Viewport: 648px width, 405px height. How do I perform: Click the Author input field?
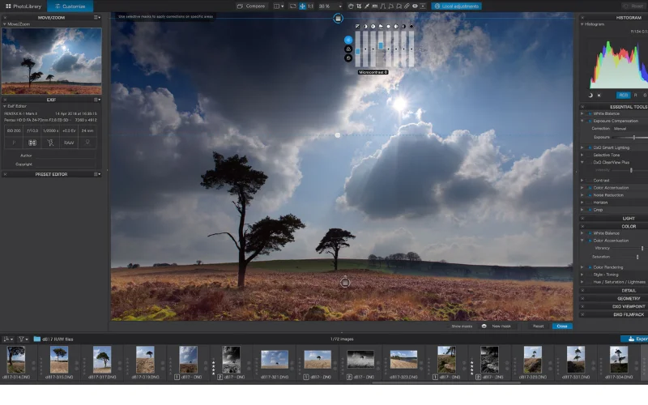point(64,156)
